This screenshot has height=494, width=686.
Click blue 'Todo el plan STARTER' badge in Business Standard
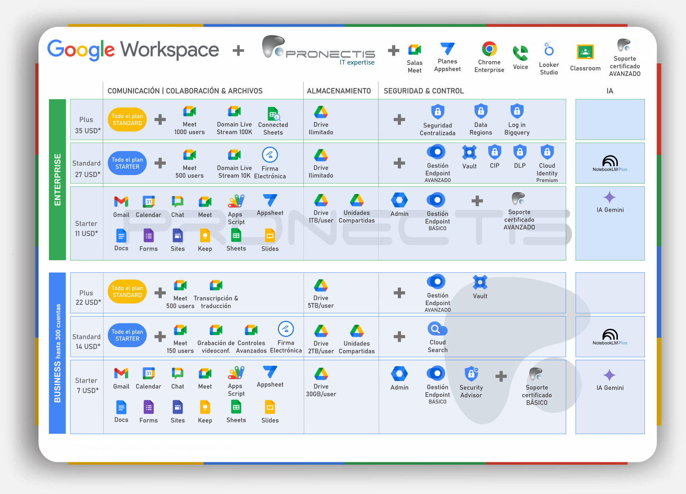pos(127,335)
